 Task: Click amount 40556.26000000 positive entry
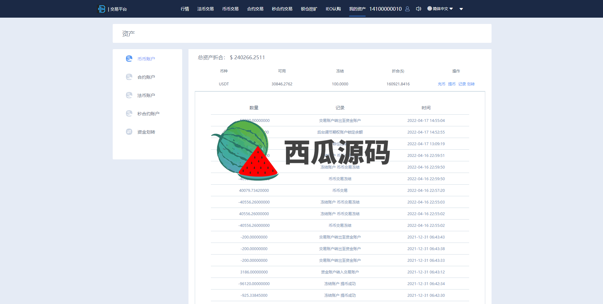[x=254, y=214]
